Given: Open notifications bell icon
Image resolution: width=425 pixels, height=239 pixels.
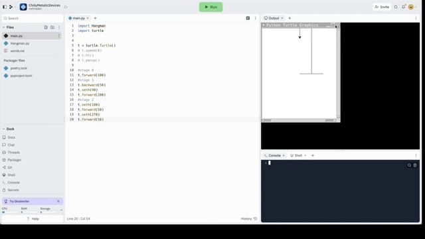Looking at the screenshot, I should [403, 7].
